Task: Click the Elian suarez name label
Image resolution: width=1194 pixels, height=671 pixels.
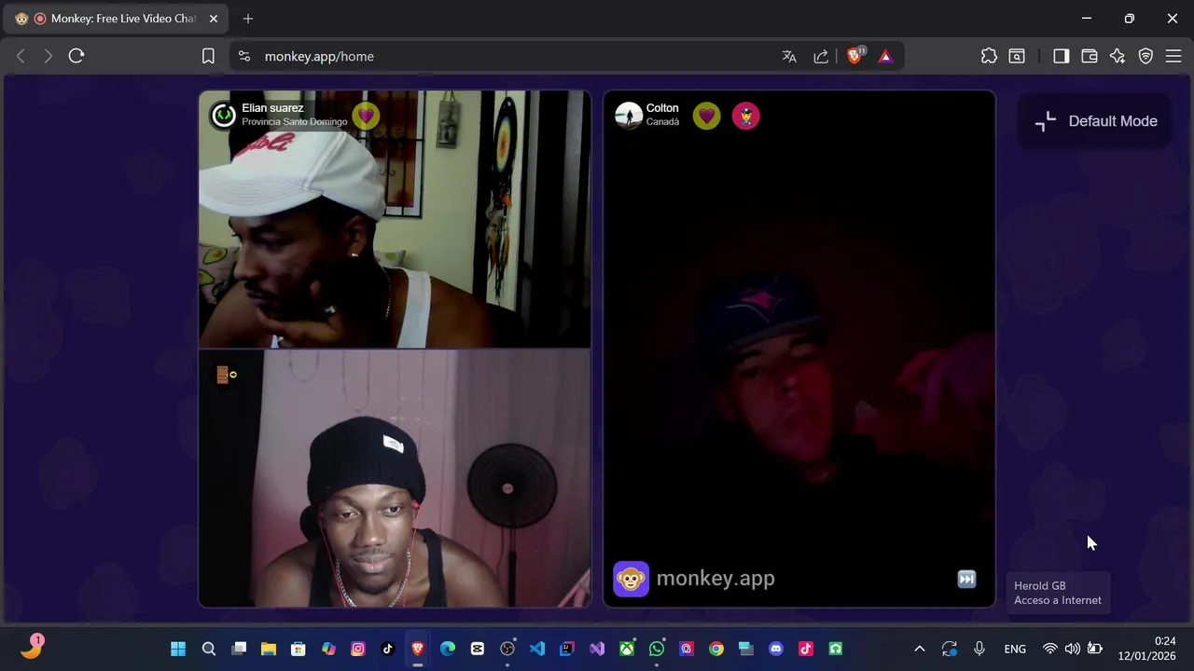Action: pos(272,108)
